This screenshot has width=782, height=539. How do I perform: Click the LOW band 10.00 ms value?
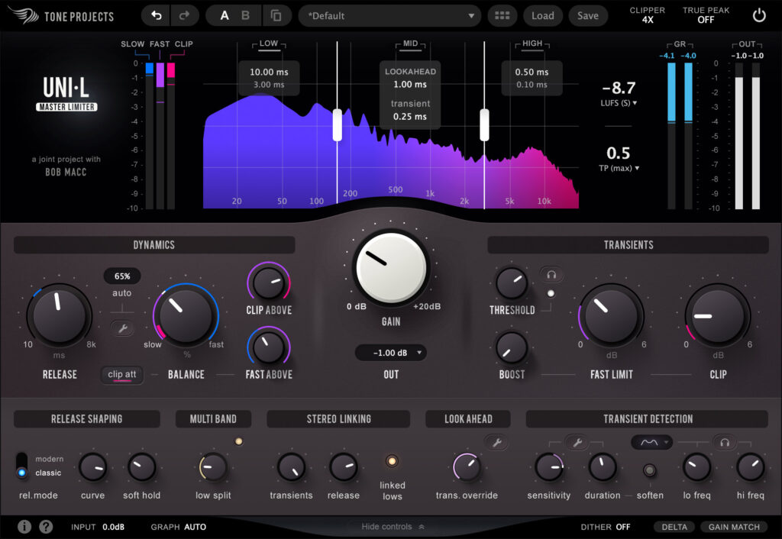(x=269, y=73)
